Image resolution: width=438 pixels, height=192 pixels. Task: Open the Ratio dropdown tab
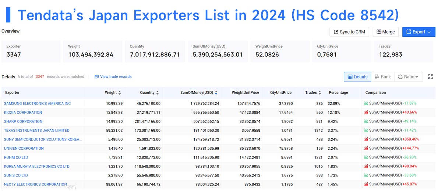(x=408, y=77)
